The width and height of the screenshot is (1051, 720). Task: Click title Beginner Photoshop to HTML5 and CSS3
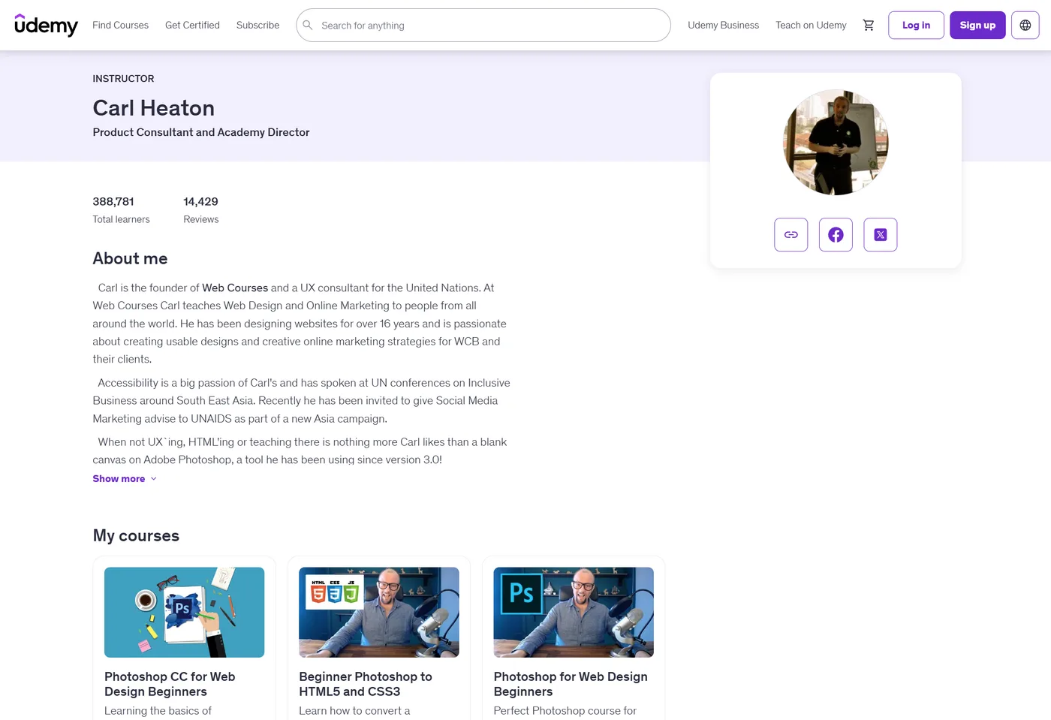pos(366,684)
